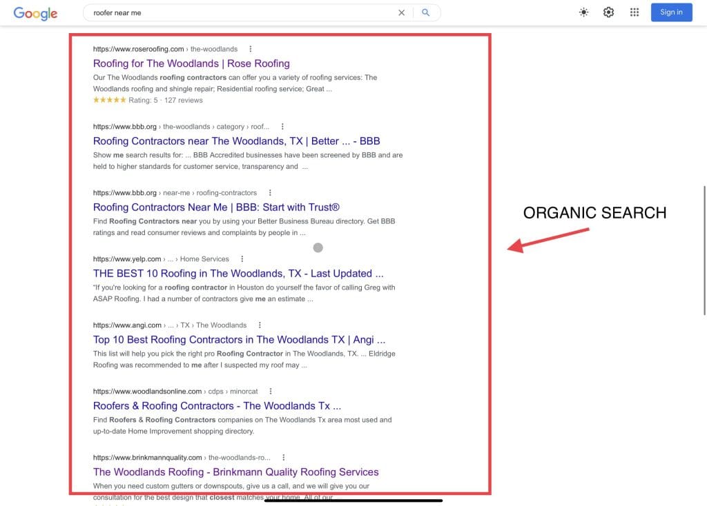The height and width of the screenshot is (506, 707).
Task: Open three-dot menu on Rose Roofing result
Action: click(251, 49)
